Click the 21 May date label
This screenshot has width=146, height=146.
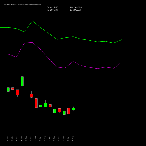(x=68, y=139)
